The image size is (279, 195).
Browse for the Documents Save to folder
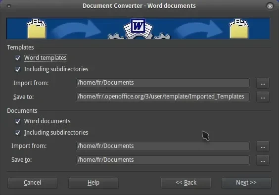pos(263,160)
